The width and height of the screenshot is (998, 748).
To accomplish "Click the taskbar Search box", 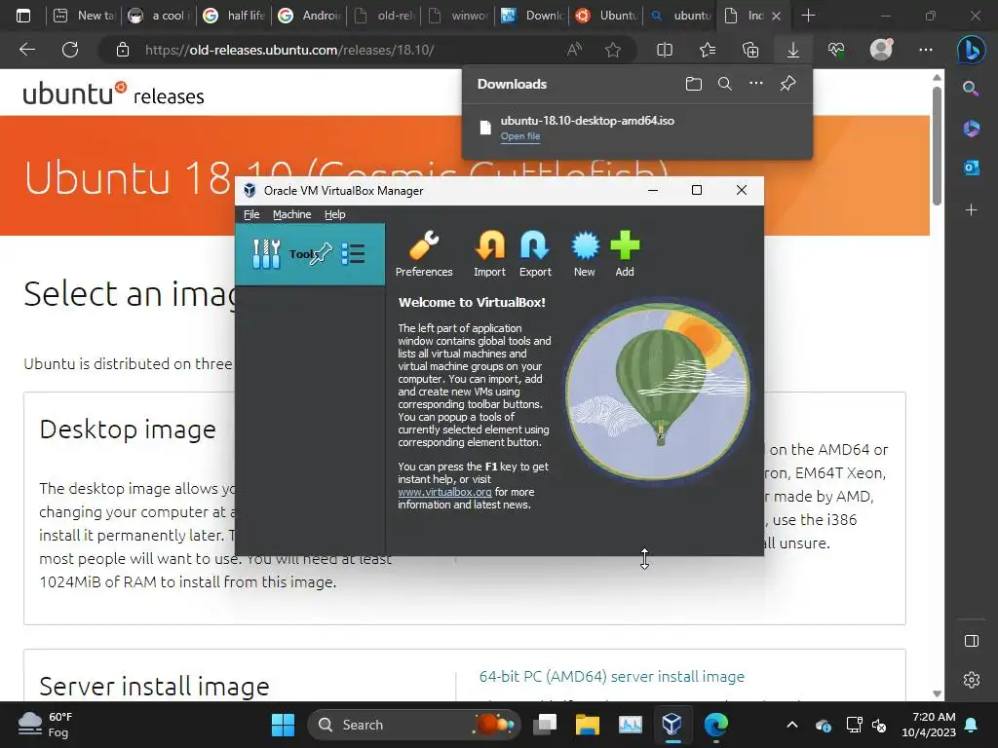I will tap(413, 725).
